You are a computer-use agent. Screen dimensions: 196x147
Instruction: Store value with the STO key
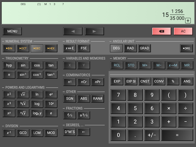131,65
